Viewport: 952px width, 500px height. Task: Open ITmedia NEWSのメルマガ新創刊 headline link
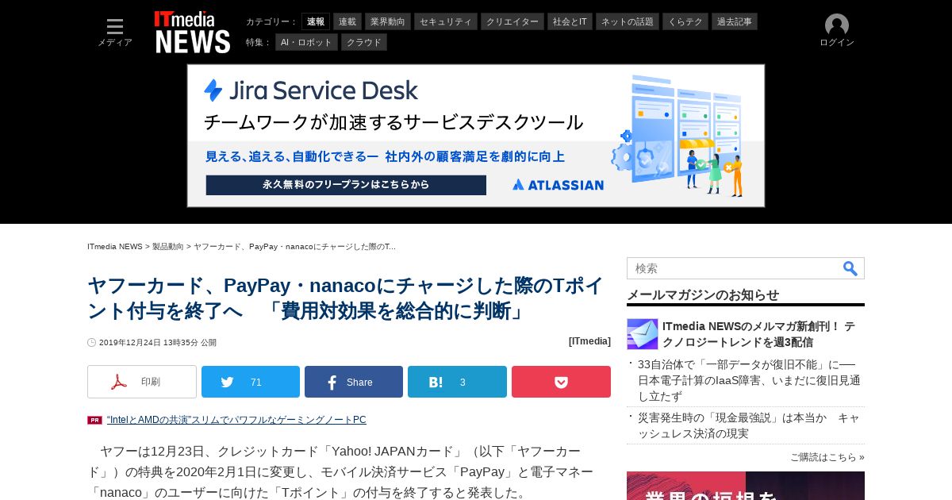(759, 334)
